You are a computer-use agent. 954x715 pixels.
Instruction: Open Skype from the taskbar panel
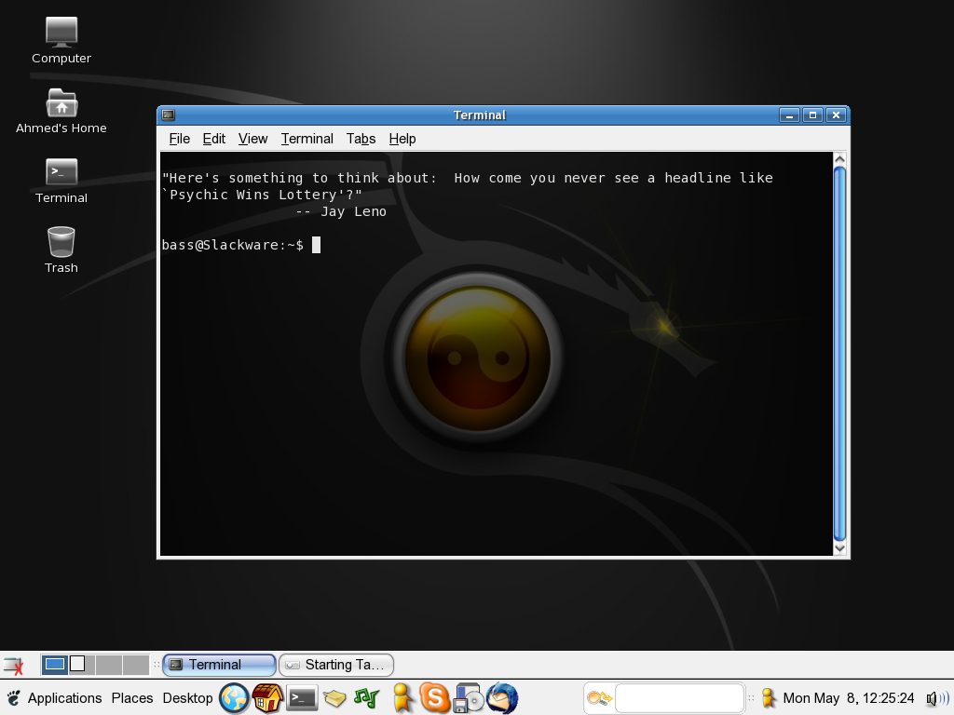point(434,697)
